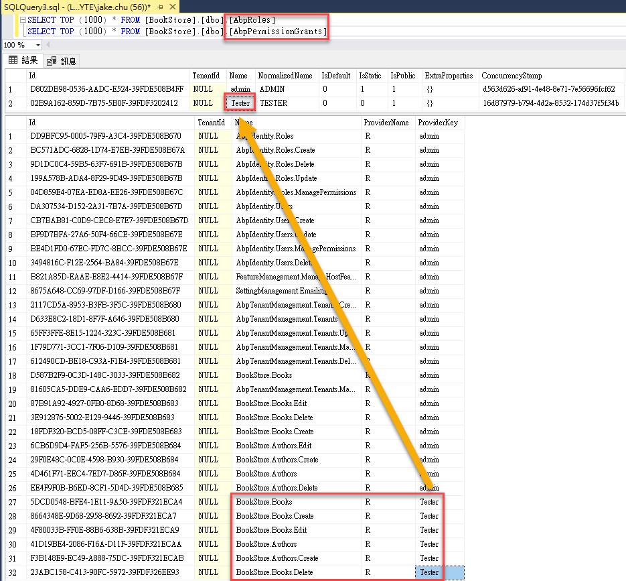Select the Tester cell in the roles grid
This screenshot has width=626, height=581.
pos(240,103)
